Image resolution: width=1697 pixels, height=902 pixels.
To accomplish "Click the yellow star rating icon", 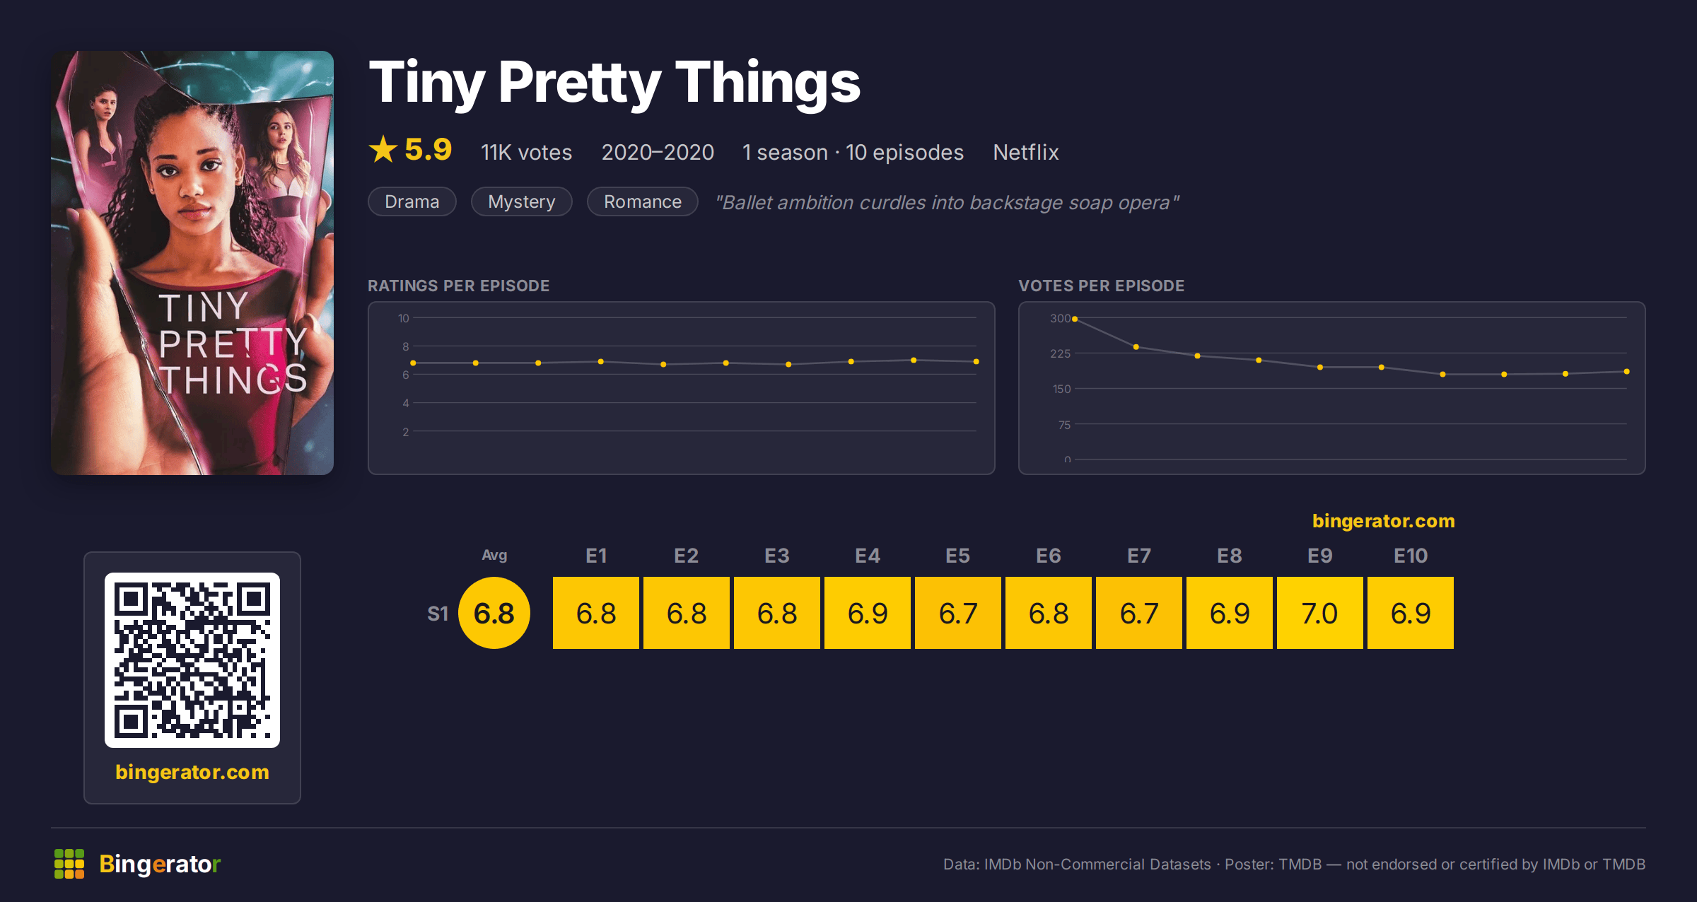I will 383,149.
